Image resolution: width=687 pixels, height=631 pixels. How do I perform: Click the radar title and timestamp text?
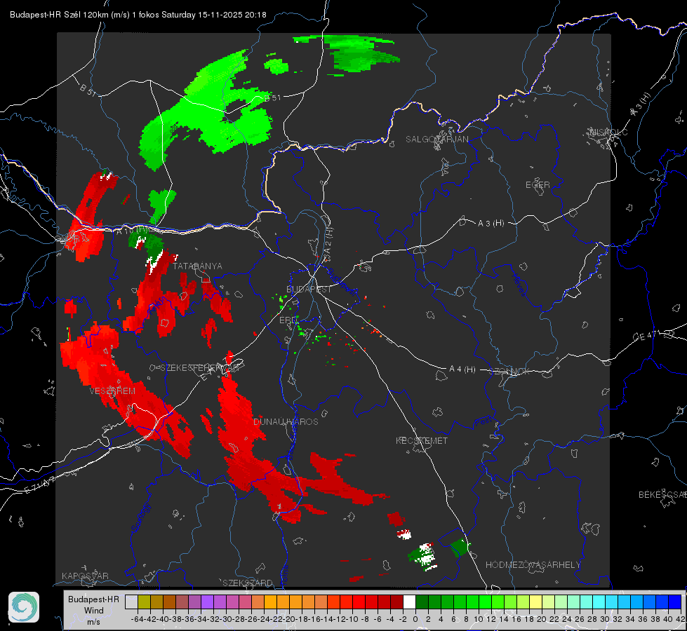pos(138,15)
